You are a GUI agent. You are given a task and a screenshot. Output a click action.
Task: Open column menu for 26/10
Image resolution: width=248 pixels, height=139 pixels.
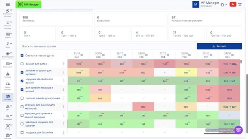[x=189, y=55]
